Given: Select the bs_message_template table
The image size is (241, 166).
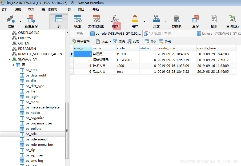Looking at the screenshot, I should tap(42, 107).
